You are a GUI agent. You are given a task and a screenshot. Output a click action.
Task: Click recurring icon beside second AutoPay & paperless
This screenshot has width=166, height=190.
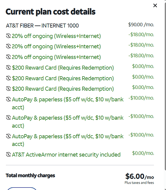pos(8,118)
